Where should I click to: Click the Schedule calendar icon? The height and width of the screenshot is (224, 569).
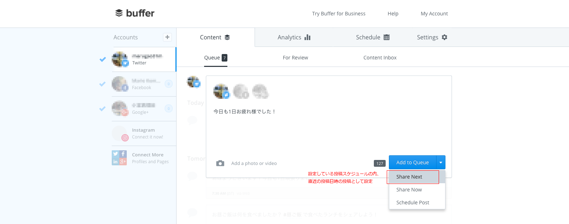[x=386, y=37]
